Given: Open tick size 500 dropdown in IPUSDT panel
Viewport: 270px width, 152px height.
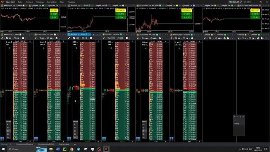Looking at the screenshot, I should [x=76, y=38].
